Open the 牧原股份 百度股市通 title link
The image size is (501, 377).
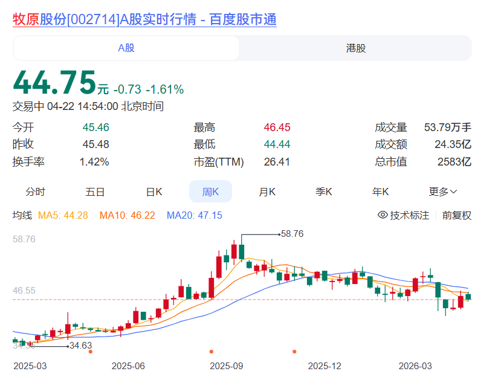[x=145, y=19]
